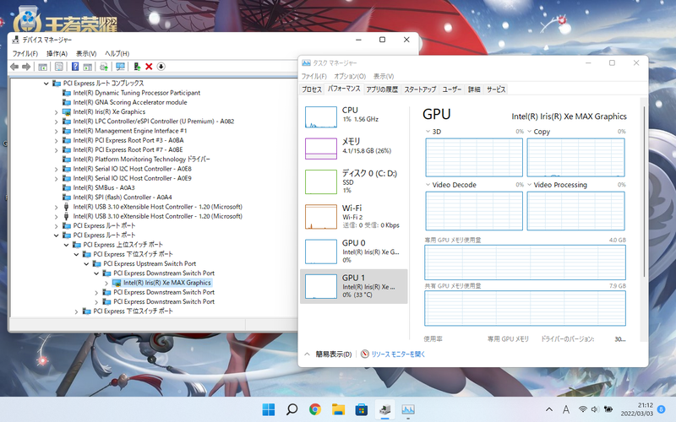Open the Video Decode engine dropdown
Screen dimensions: 676x422
click(x=428, y=185)
